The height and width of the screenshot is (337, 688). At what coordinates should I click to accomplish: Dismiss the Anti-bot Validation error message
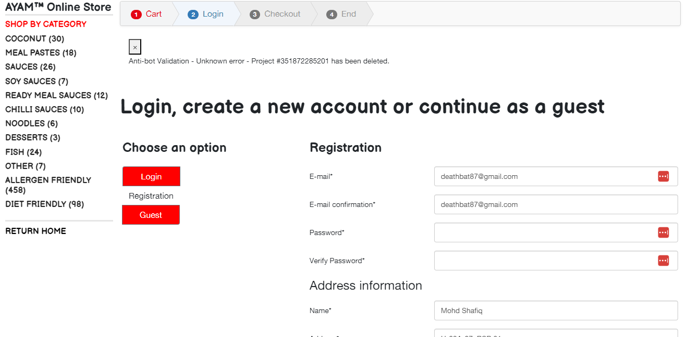pos(135,47)
